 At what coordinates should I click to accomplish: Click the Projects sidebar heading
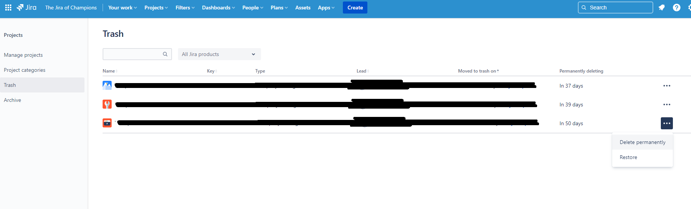[13, 35]
